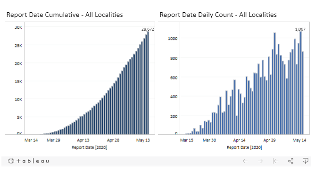The image size is (315, 179).
Task: Click the Report Date Cumulative chart title
Action: pyautogui.click(x=65, y=15)
